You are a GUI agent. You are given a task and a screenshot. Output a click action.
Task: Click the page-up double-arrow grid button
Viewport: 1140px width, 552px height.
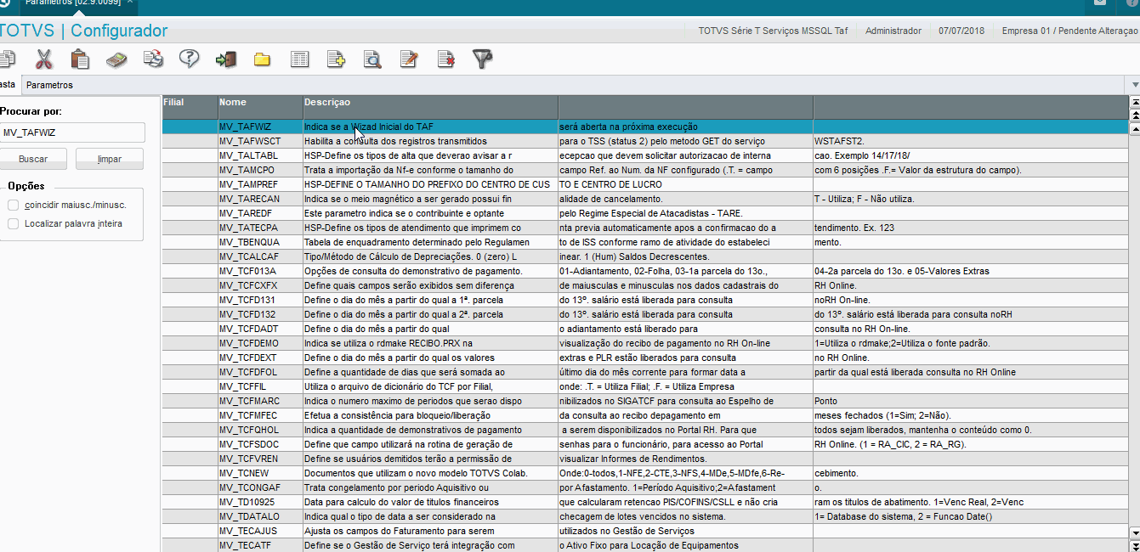[x=1135, y=115]
